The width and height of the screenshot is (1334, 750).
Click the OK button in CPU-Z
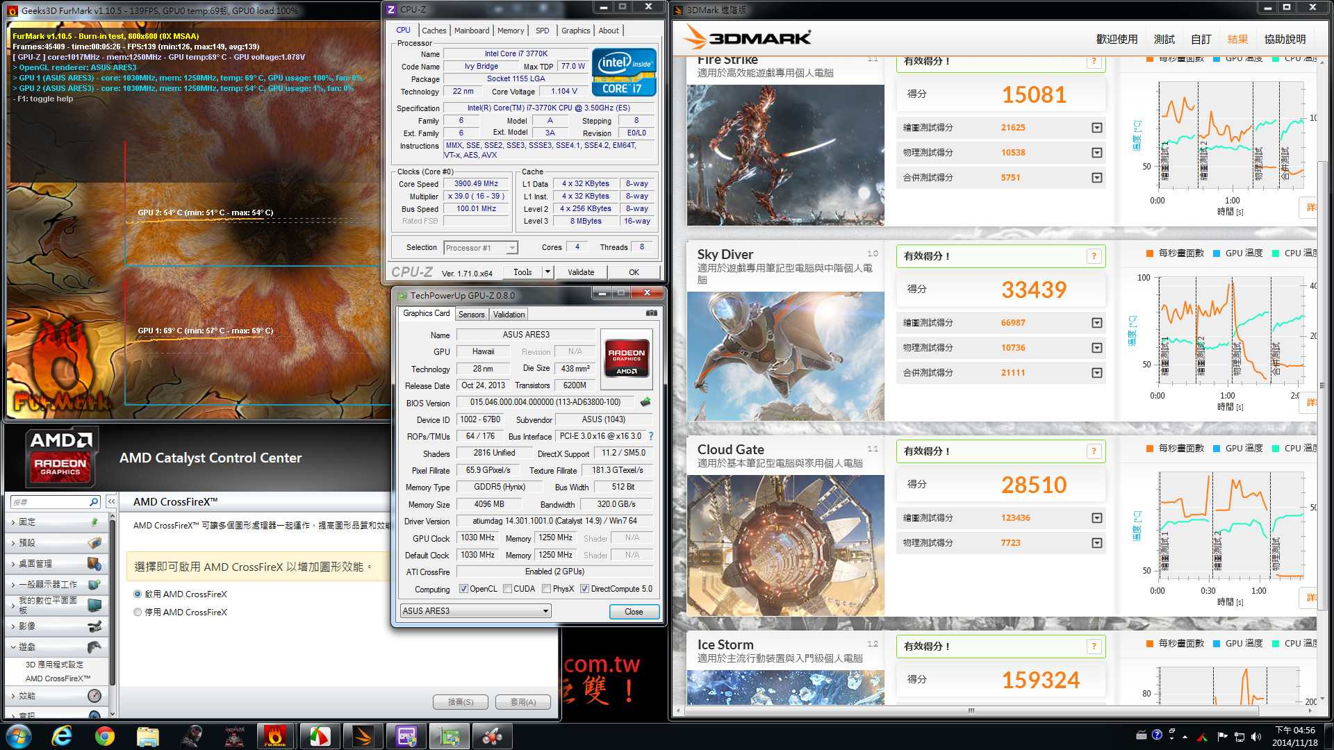click(634, 272)
